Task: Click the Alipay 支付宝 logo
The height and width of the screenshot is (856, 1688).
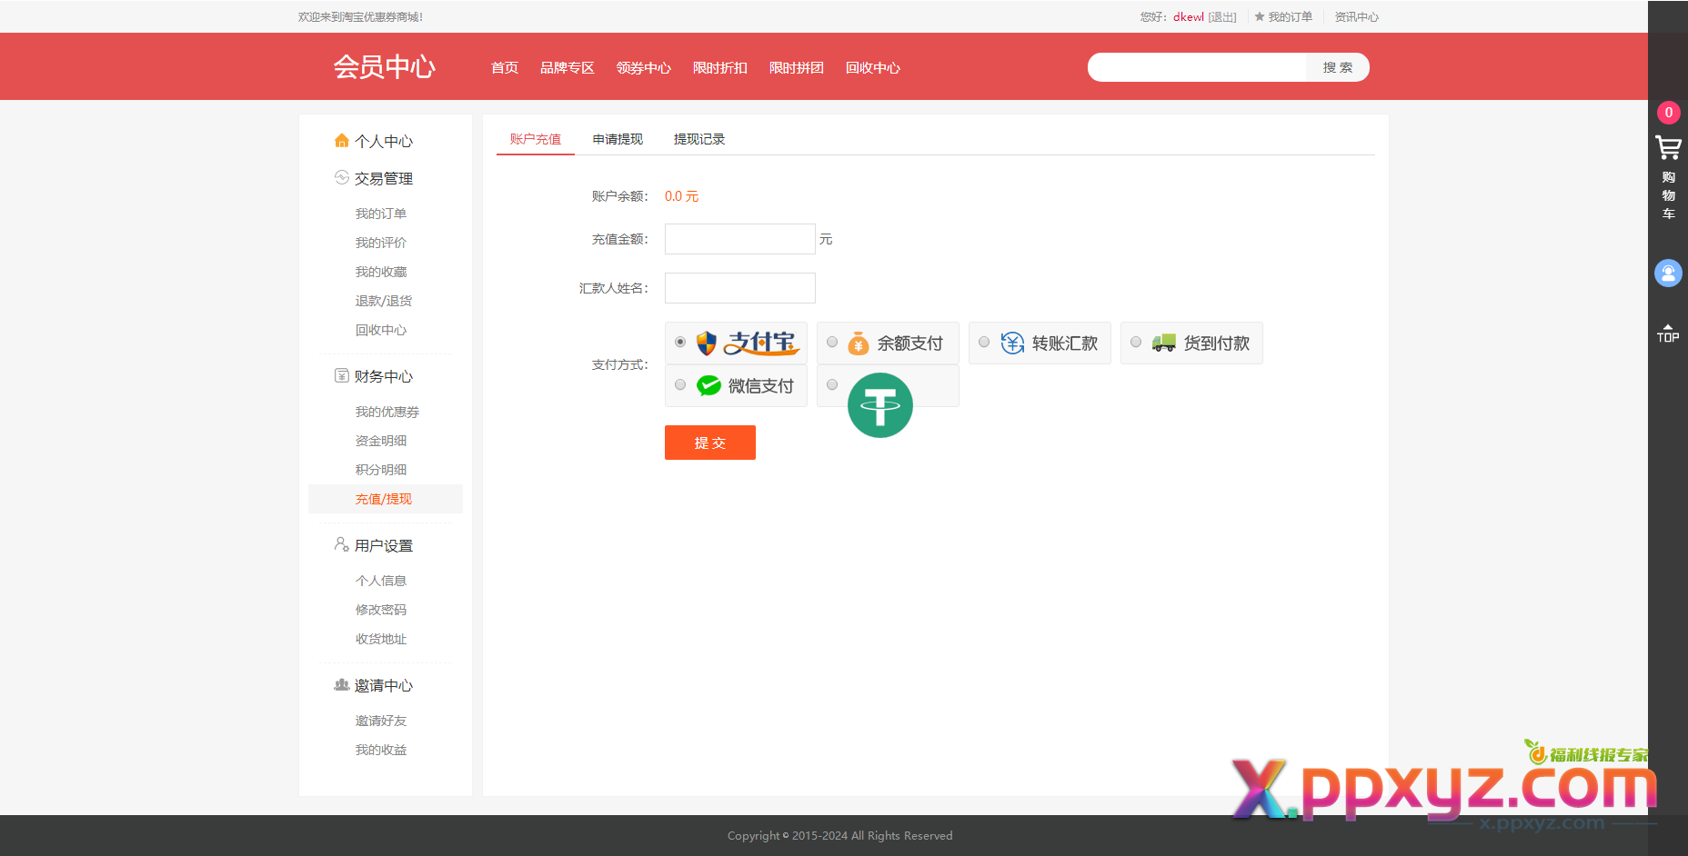Action: [x=749, y=343]
